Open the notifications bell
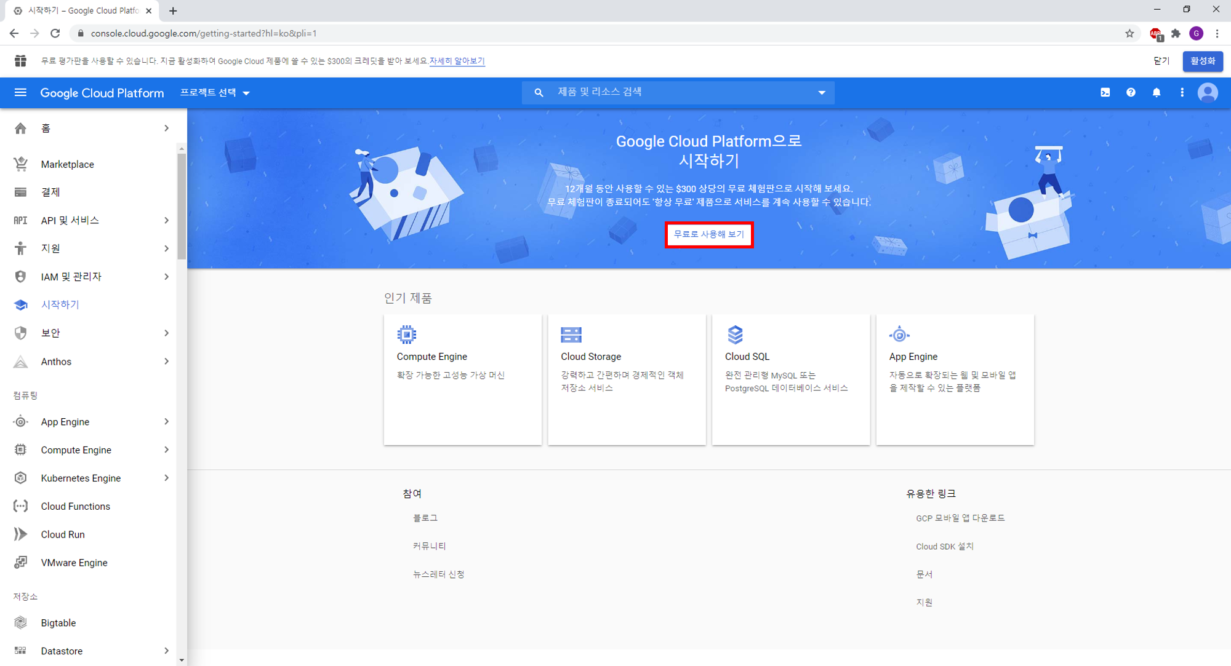This screenshot has height=666, width=1231. [1157, 93]
